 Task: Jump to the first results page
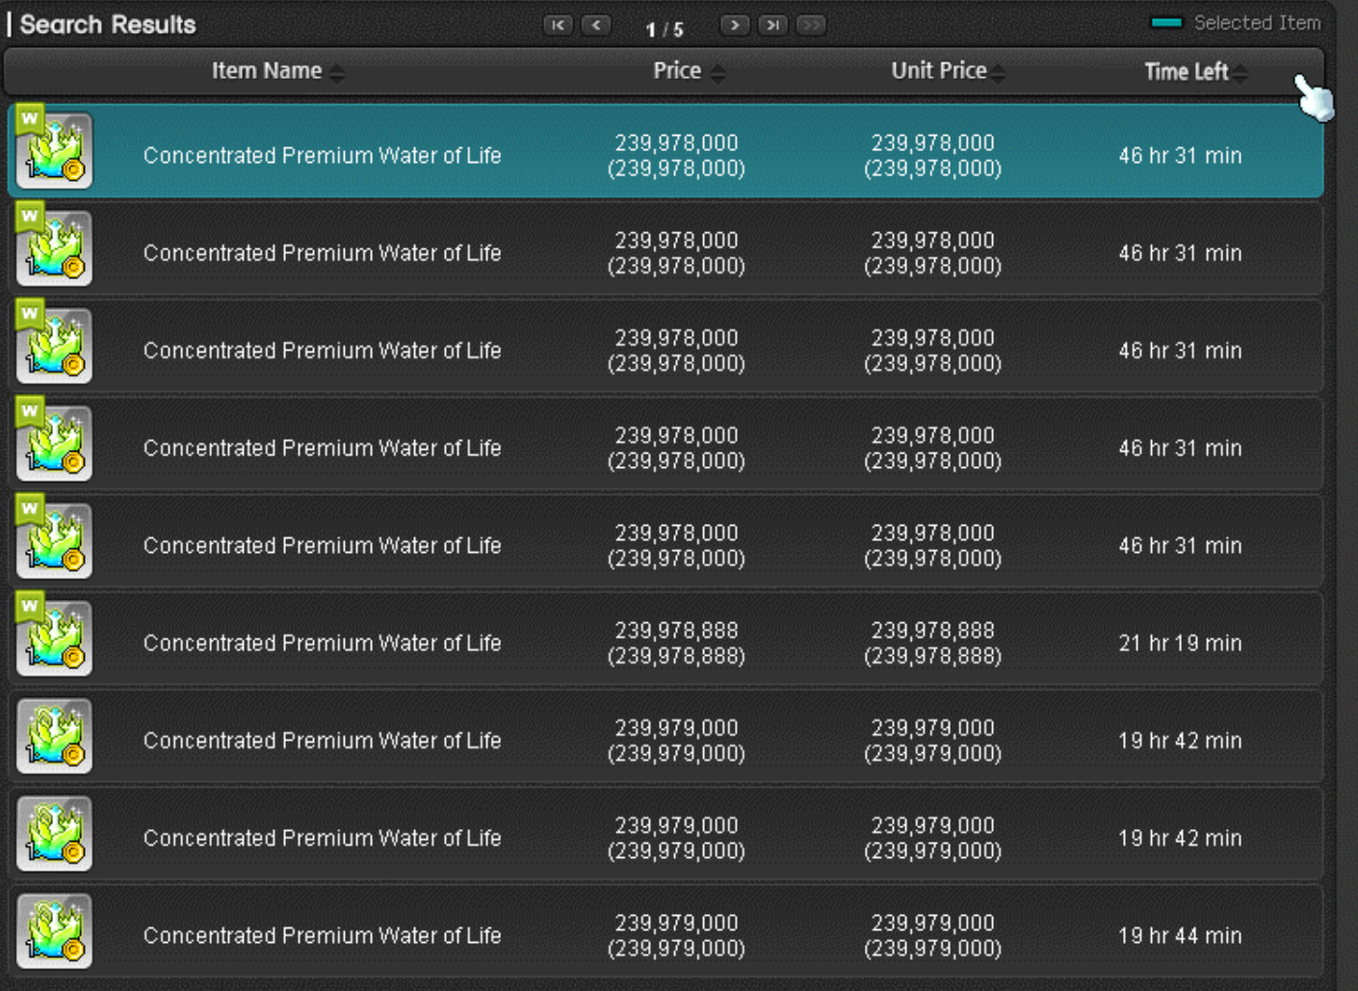pos(558,25)
